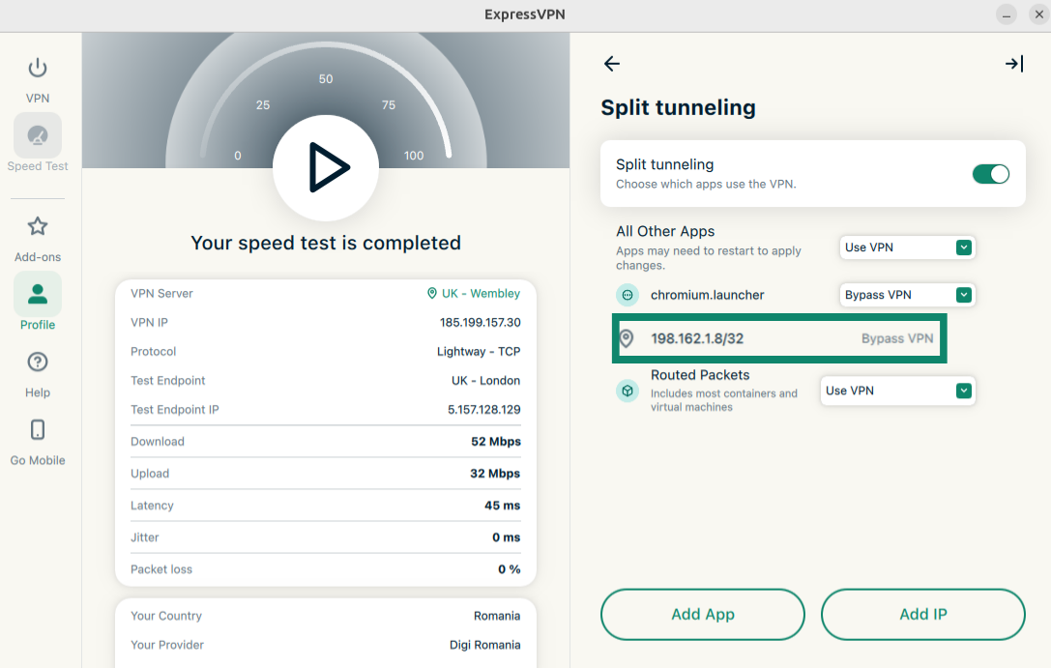Click the VPN power icon in sidebar
1051x668 pixels.
pos(38,69)
